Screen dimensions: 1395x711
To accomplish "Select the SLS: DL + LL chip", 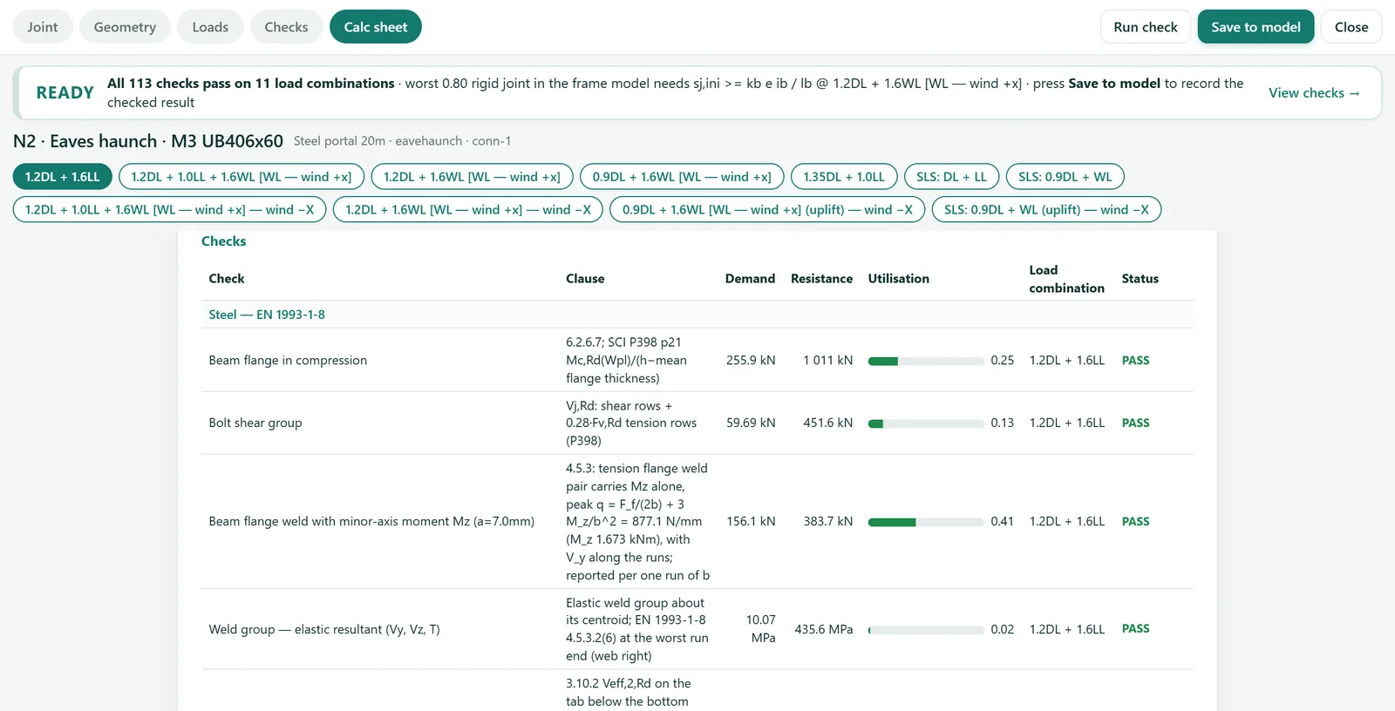I will click(x=951, y=177).
